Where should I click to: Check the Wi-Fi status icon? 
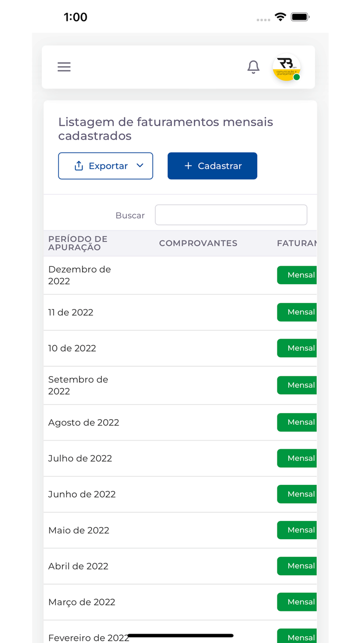tap(280, 17)
